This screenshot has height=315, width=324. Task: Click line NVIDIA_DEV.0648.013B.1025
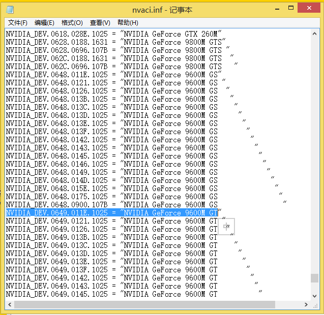(120, 99)
